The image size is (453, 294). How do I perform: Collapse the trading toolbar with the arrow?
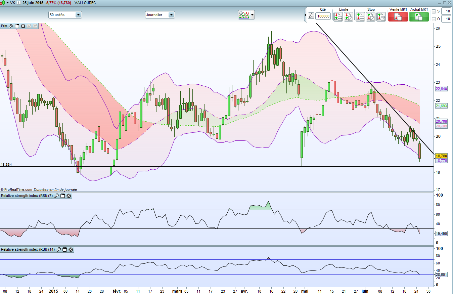tap(305, 15)
